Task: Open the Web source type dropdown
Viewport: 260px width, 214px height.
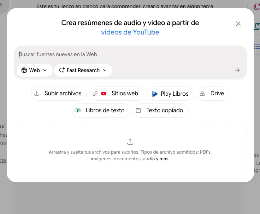Action: click(34, 70)
